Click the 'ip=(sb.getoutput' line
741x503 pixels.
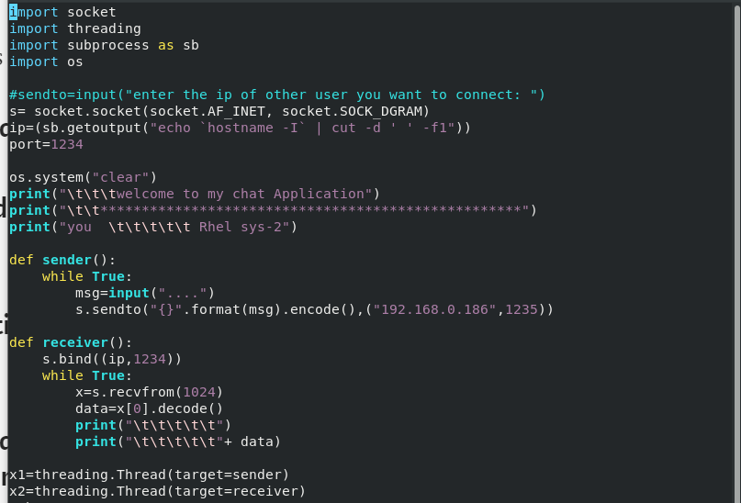(240, 128)
